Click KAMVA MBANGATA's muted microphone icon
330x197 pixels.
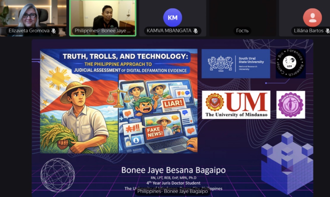[195, 31]
